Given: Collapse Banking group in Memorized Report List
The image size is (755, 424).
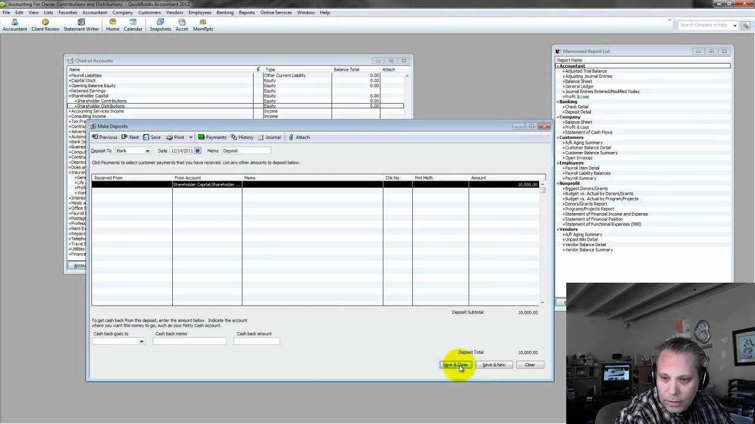Looking at the screenshot, I should point(558,102).
